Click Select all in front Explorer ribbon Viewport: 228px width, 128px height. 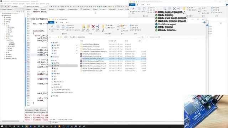click(134, 25)
